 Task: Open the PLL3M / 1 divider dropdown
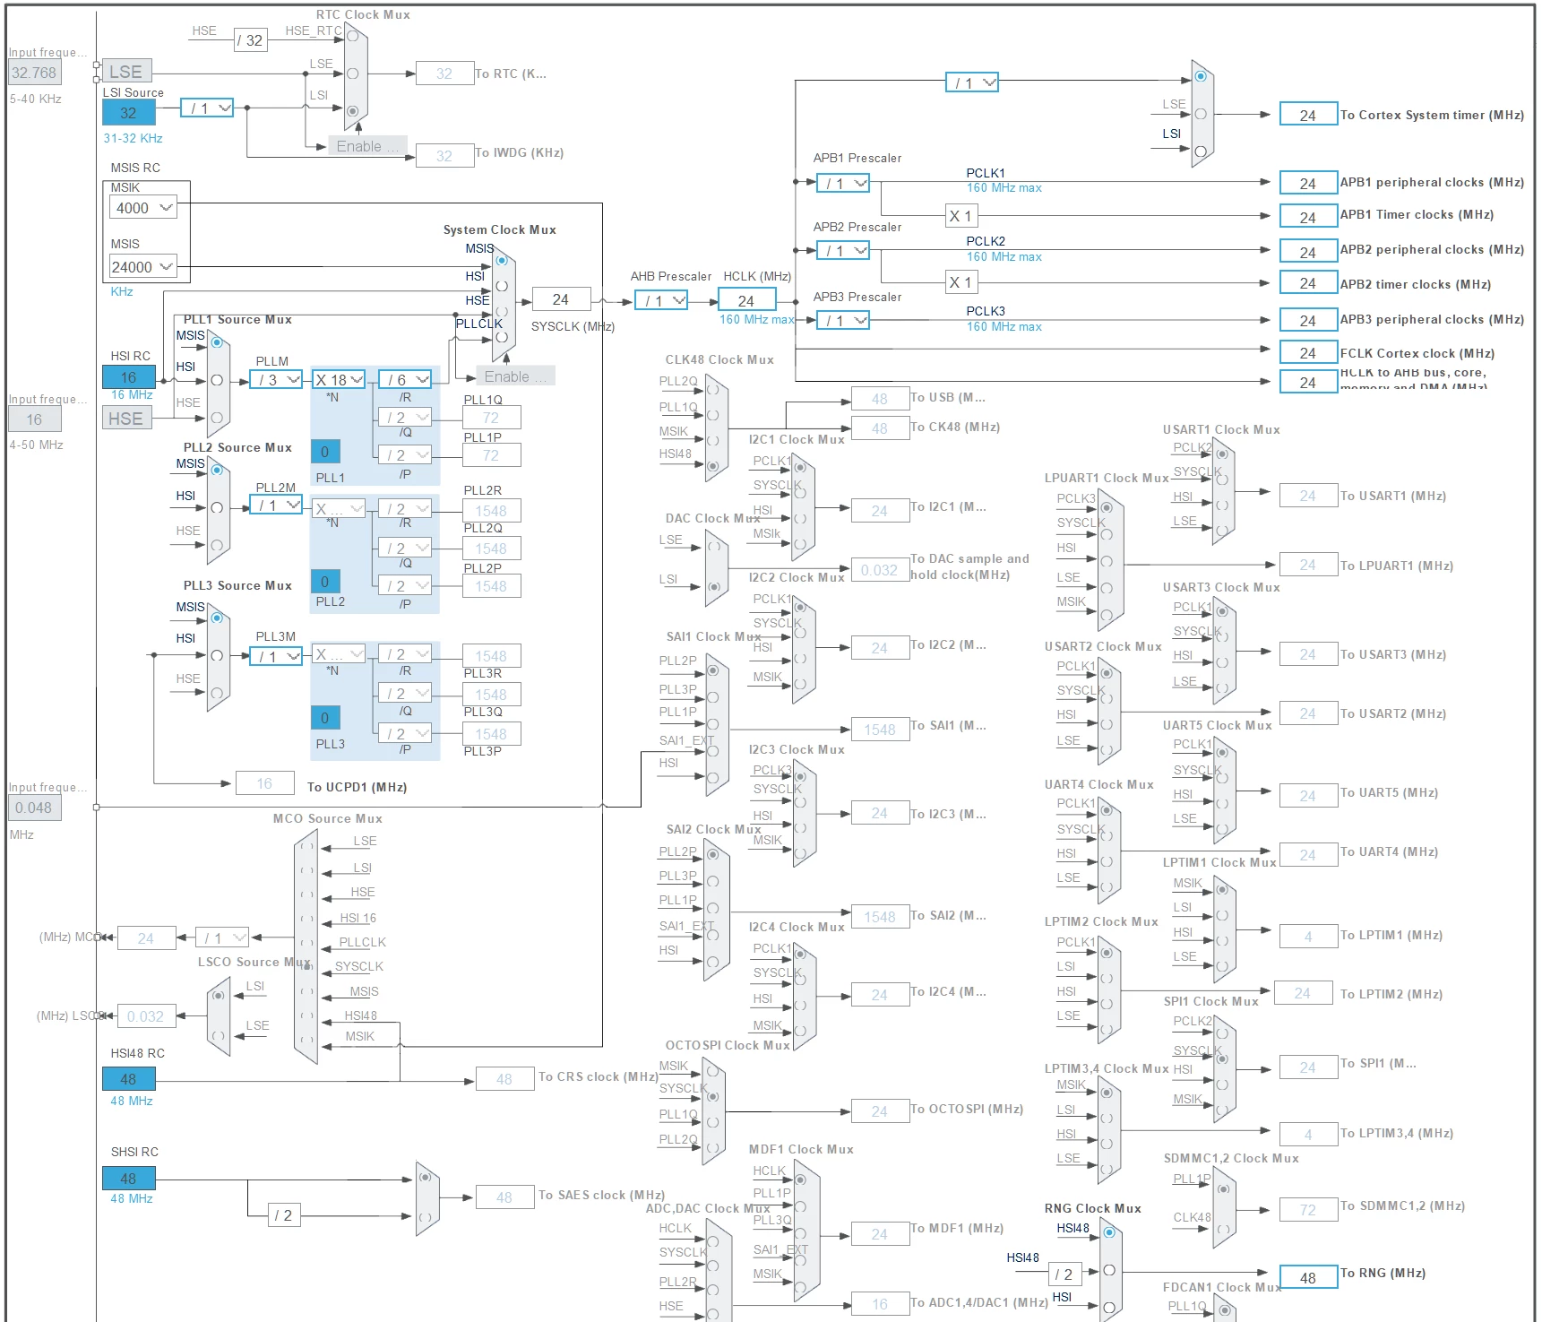276,656
